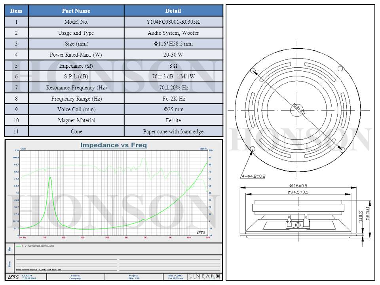This screenshot has width=380, height=285.
Task: Click the '4-ø4.2±0.2' hole dimension label
Action: tap(253, 176)
